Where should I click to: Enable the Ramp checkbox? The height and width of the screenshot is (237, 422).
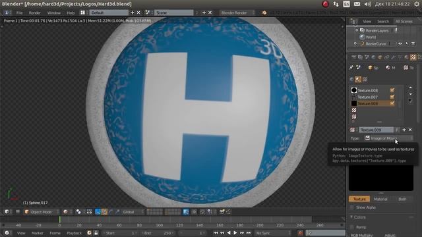[x=351, y=227]
